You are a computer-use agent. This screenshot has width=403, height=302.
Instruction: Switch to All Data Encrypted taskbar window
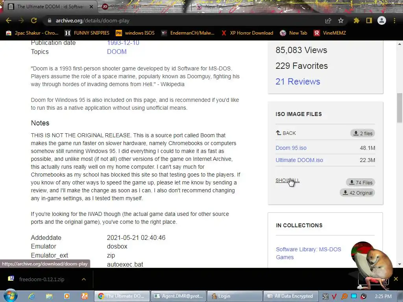(x=291, y=296)
